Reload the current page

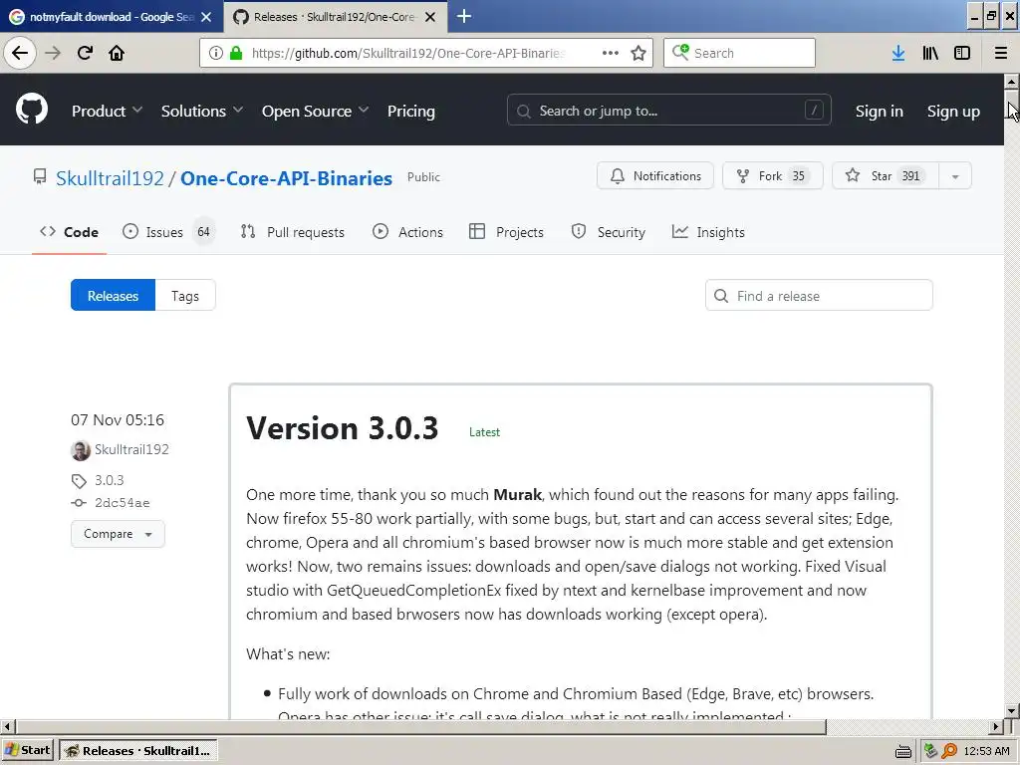(x=85, y=53)
